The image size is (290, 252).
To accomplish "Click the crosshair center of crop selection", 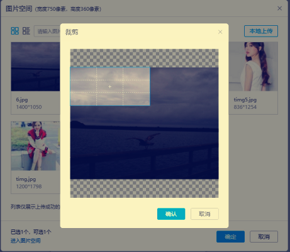I will tap(109, 86).
